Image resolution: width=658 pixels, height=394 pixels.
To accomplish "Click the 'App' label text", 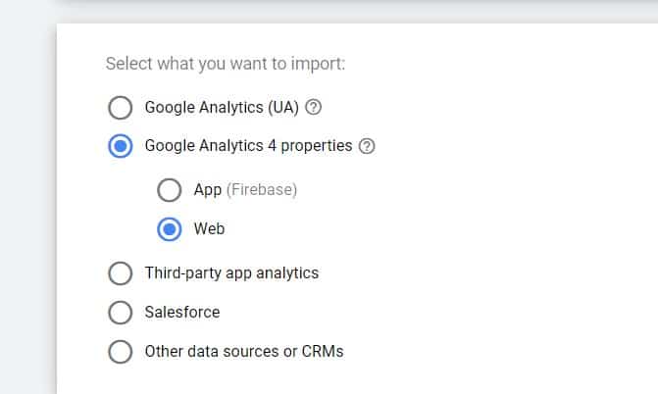I will click(x=208, y=190).
